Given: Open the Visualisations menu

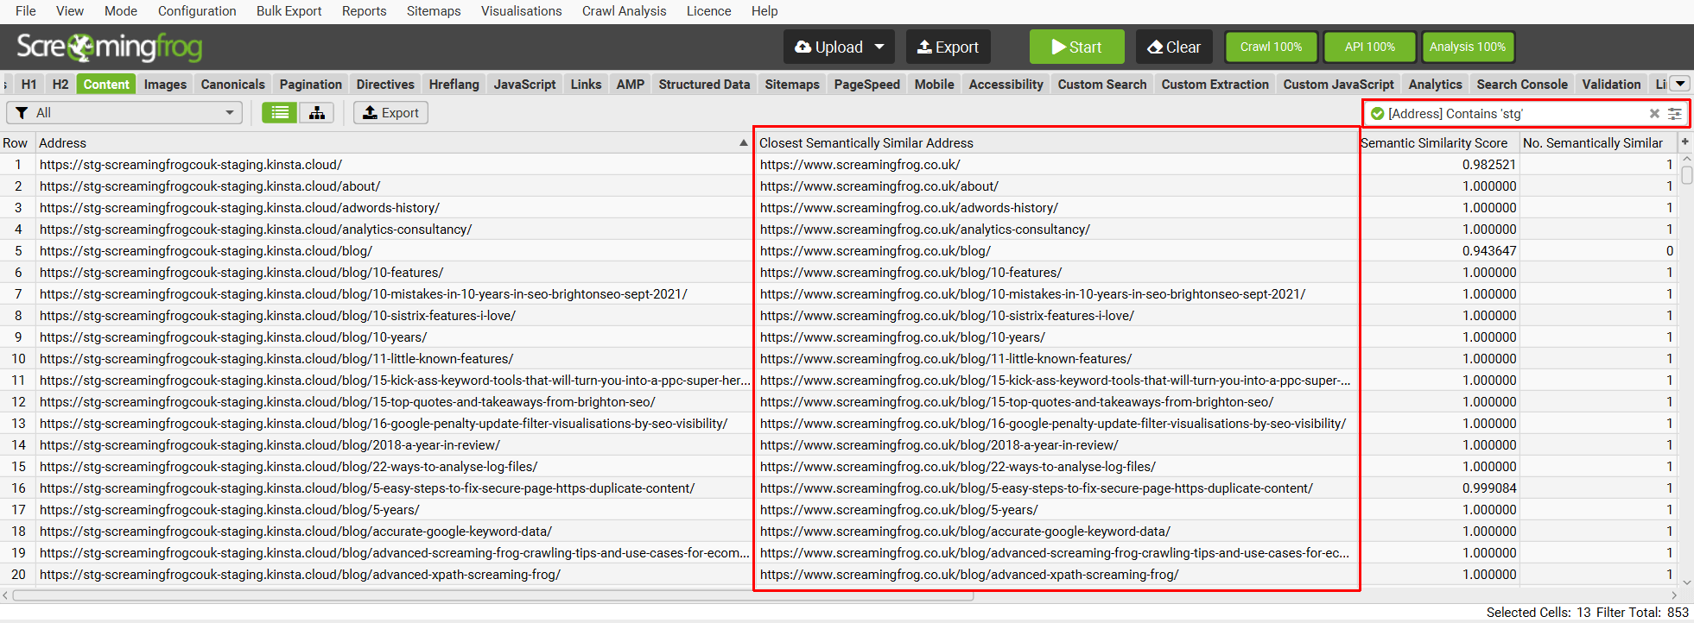Looking at the screenshot, I should click(x=521, y=11).
